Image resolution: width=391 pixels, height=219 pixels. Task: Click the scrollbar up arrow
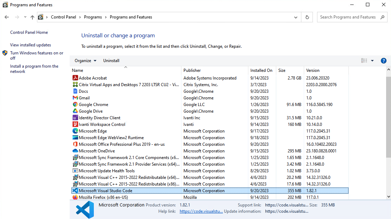coord(389,70)
